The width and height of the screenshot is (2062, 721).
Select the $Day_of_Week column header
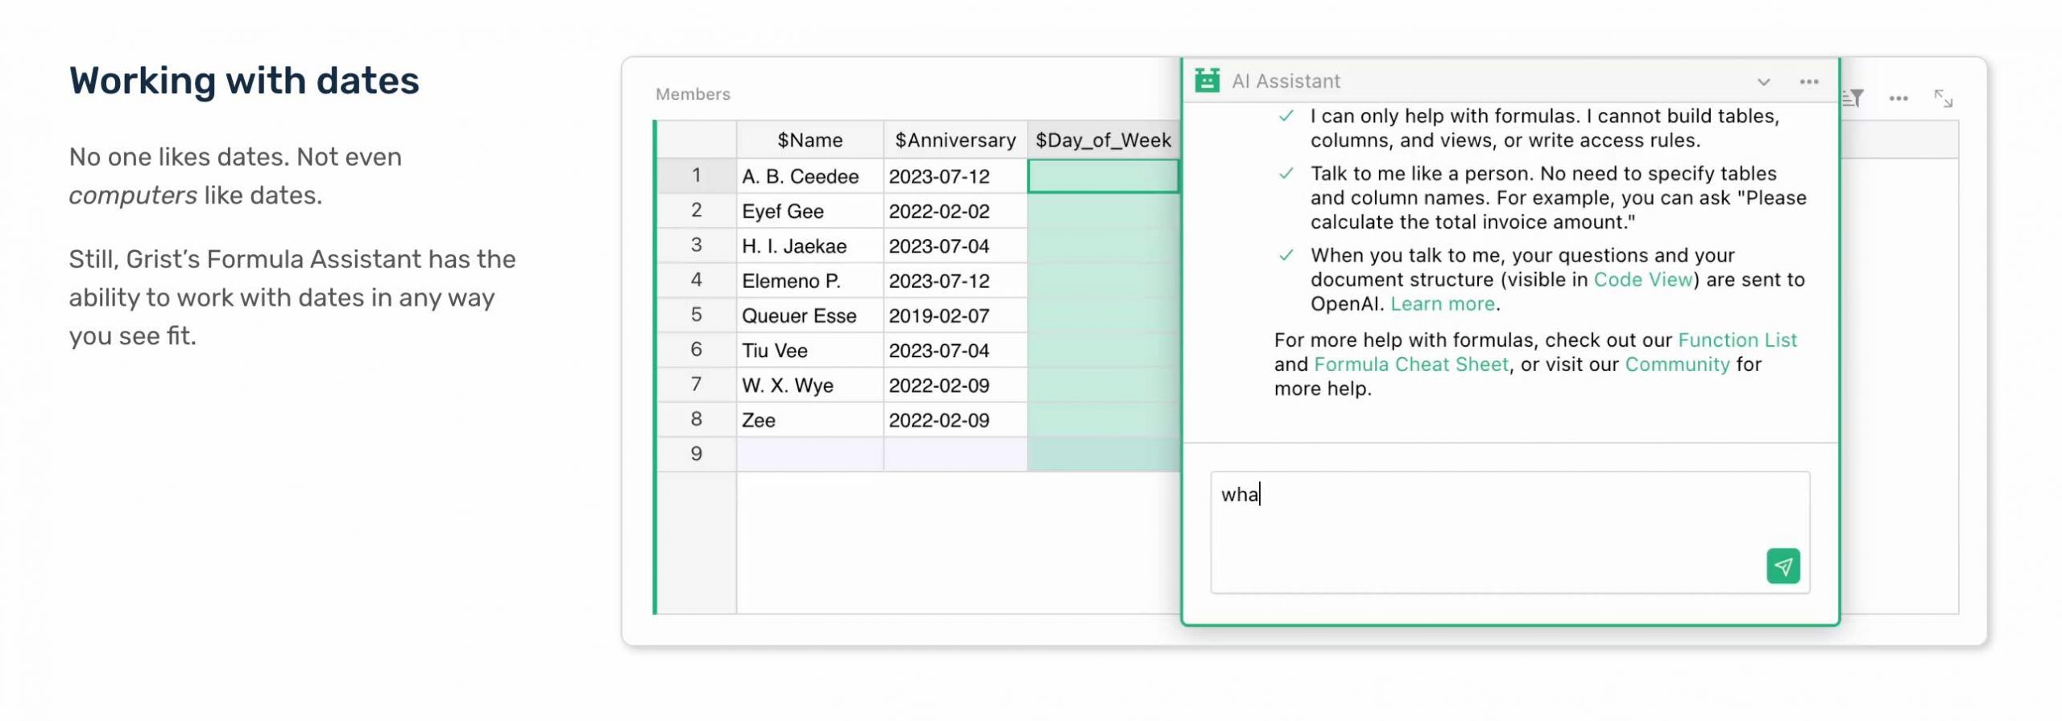pos(1103,140)
